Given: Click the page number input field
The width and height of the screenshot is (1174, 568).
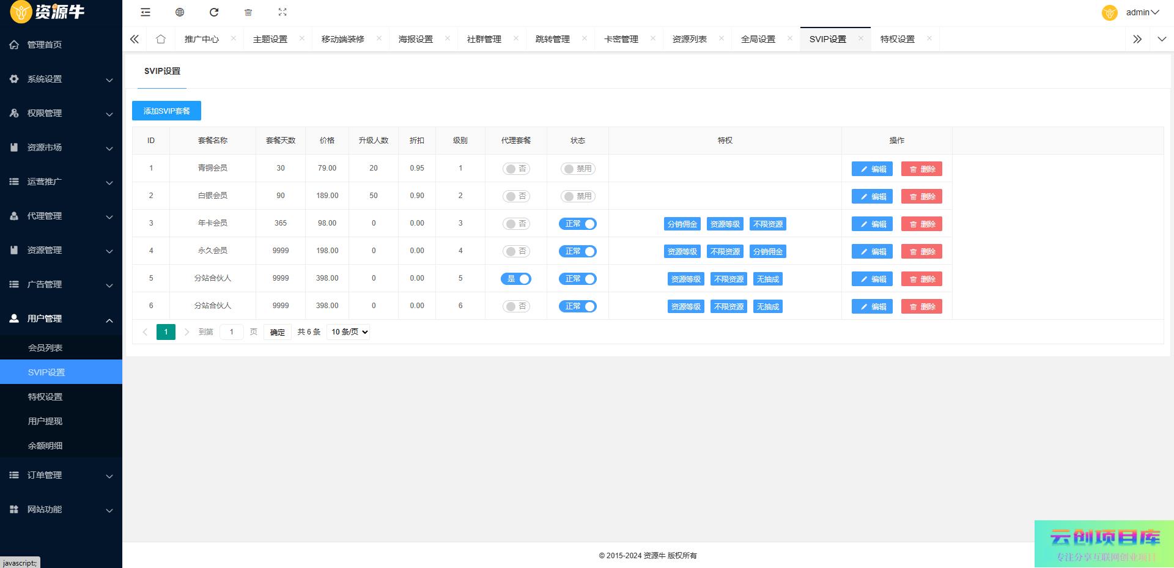Looking at the screenshot, I should tap(231, 332).
